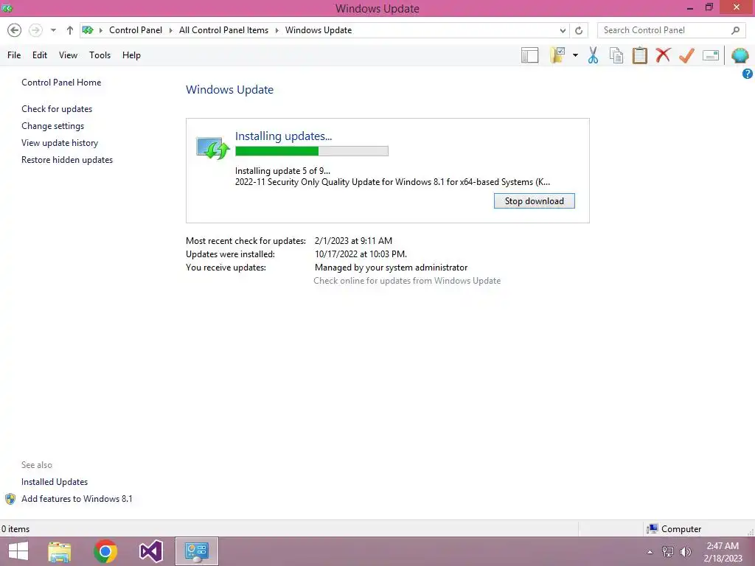This screenshot has width=755, height=566.
Task: Click the '2/1/2023 at 9:11 AM' value
Action: (353, 241)
